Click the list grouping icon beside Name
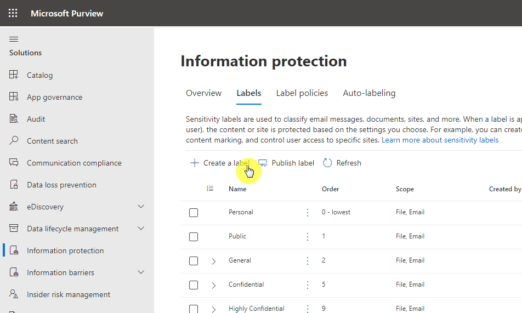The height and width of the screenshot is (313, 522). pyautogui.click(x=210, y=189)
